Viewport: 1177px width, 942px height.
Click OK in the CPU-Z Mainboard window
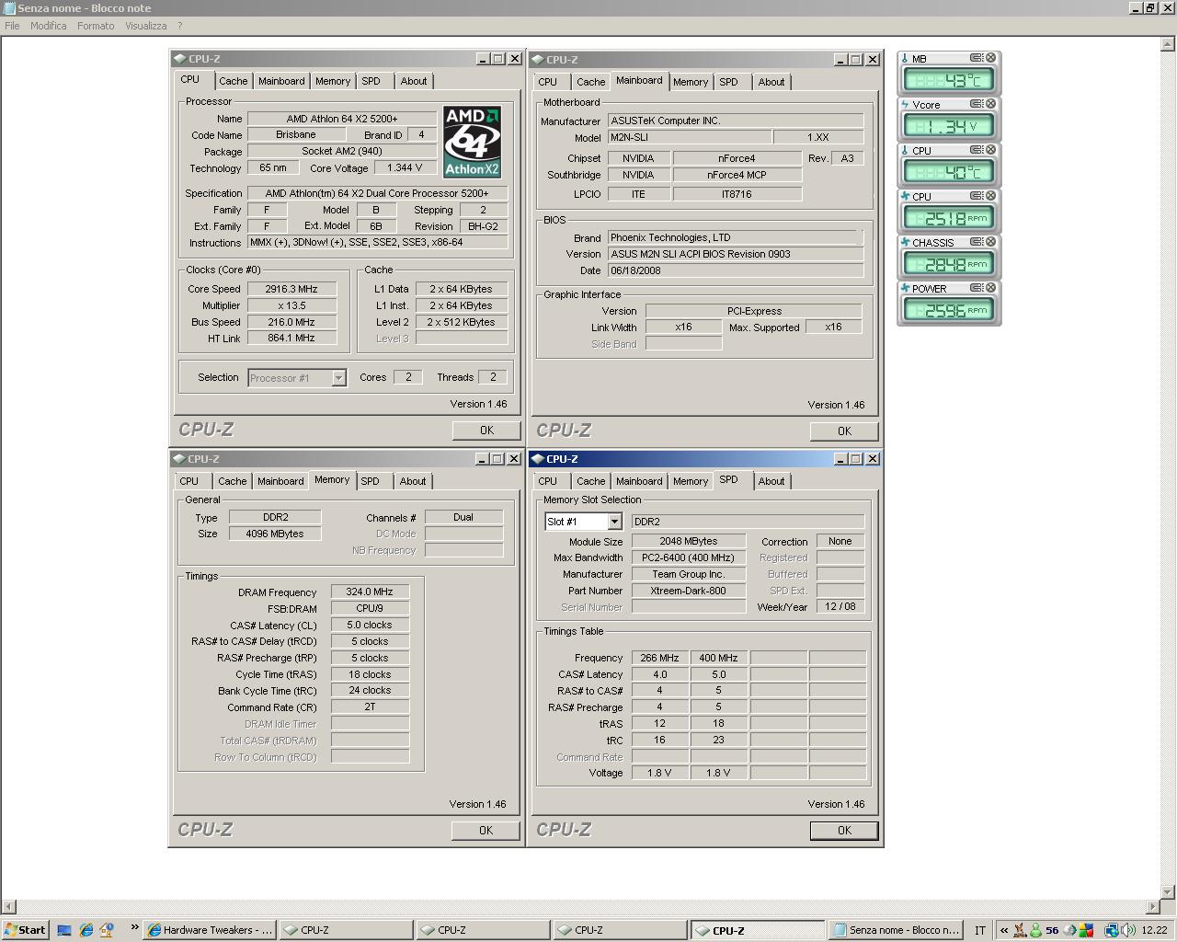coord(844,431)
